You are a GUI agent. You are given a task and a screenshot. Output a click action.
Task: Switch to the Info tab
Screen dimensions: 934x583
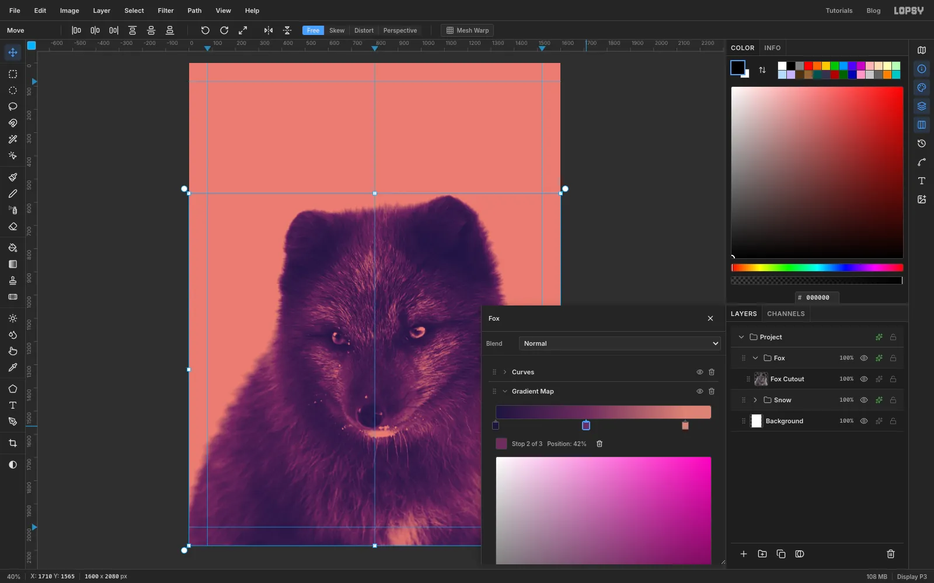pyautogui.click(x=772, y=48)
